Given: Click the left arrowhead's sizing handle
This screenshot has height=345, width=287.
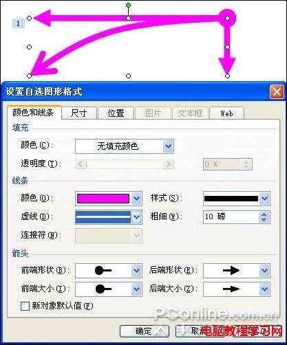Looking at the screenshot, I should pyautogui.click(x=29, y=18).
